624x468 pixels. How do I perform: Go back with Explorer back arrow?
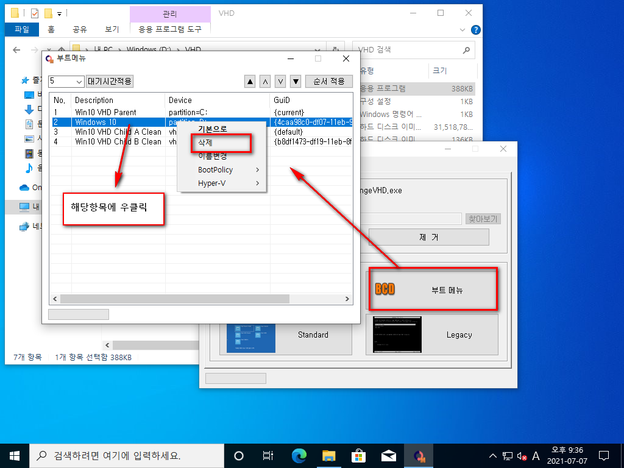tap(16, 50)
